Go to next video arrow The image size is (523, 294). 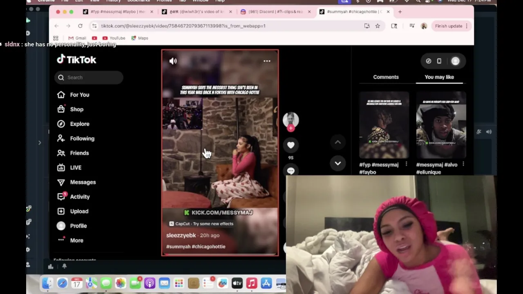click(x=338, y=163)
